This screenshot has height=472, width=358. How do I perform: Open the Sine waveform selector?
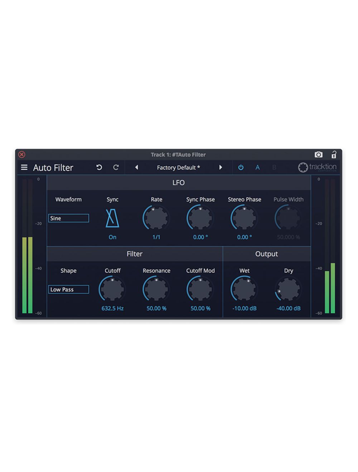tap(68, 218)
